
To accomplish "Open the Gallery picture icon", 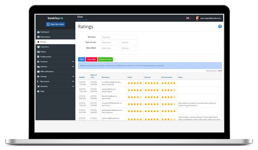I will tap(38, 52).
